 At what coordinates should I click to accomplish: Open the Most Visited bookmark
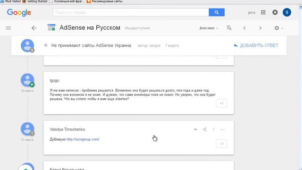tap(10, 1)
